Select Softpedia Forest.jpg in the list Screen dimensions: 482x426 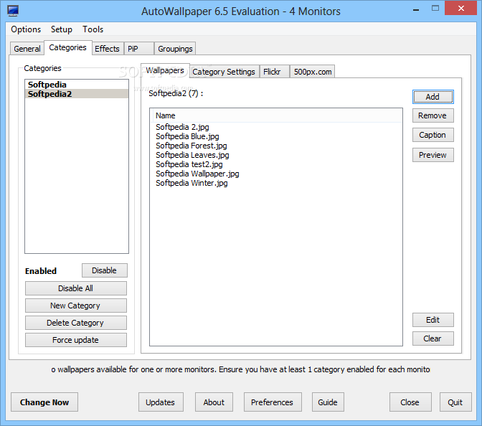(x=192, y=146)
